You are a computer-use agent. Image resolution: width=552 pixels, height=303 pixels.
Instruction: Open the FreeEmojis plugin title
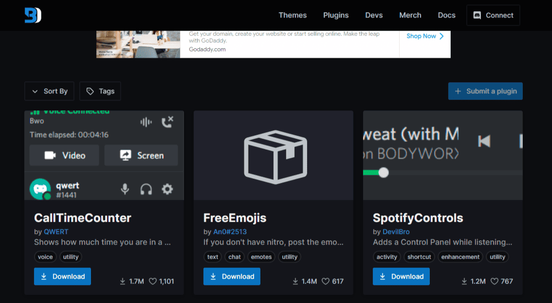(x=235, y=218)
